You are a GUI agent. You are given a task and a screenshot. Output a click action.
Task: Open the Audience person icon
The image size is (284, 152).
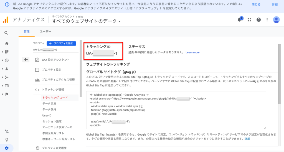pyautogui.click(x=7, y=69)
